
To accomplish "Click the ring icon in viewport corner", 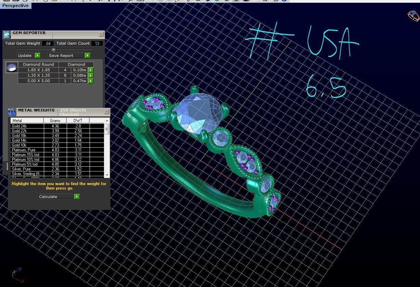I will click(414, 16).
